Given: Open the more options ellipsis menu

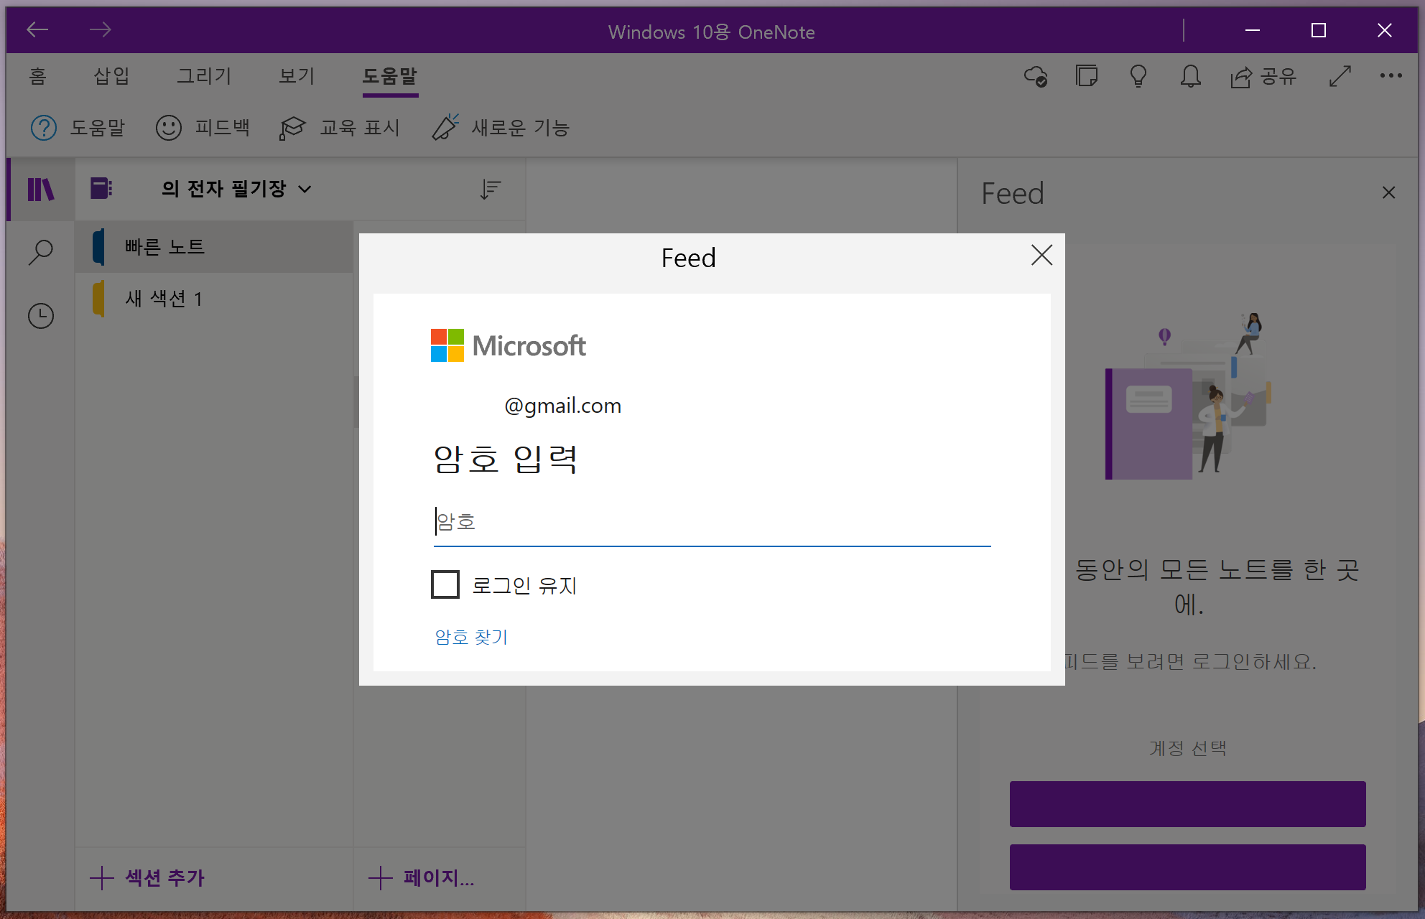Looking at the screenshot, I should point(1391,76).
